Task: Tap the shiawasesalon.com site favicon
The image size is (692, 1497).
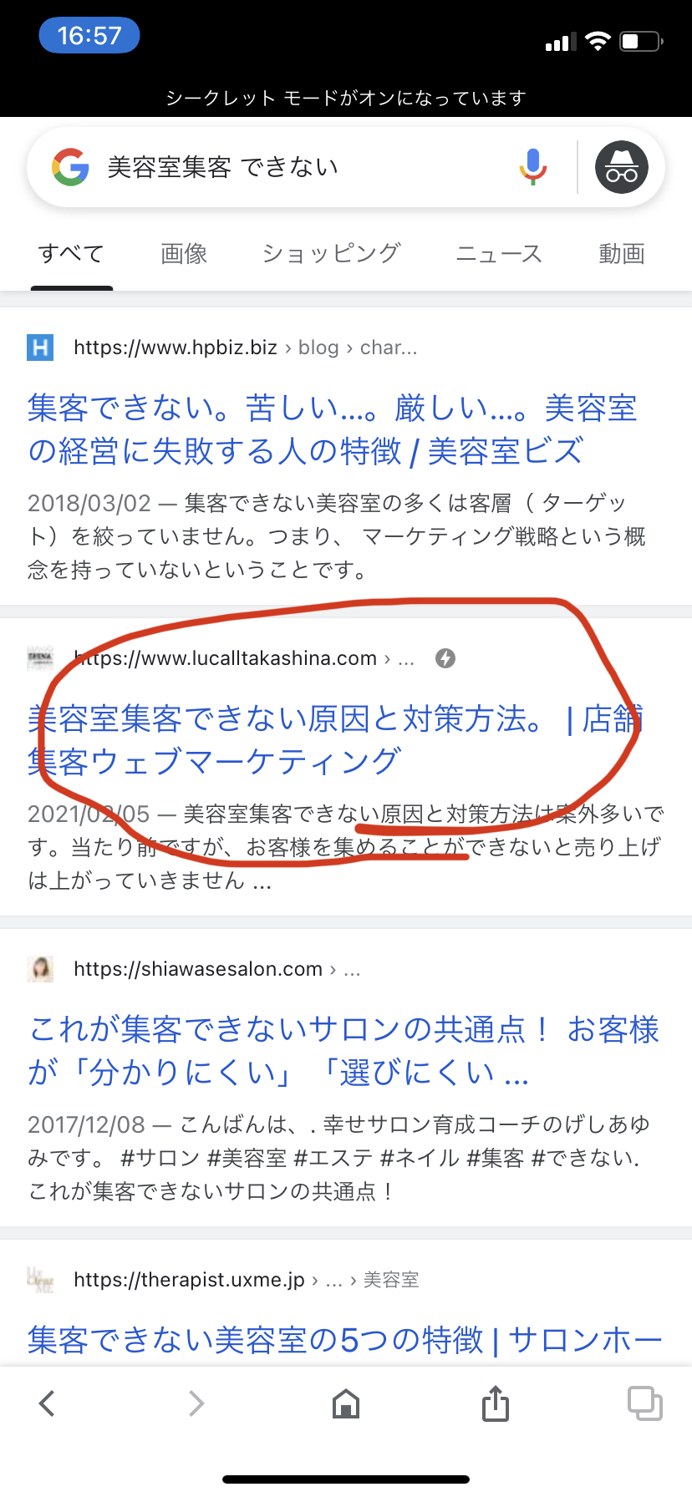Action: (40, 969)
